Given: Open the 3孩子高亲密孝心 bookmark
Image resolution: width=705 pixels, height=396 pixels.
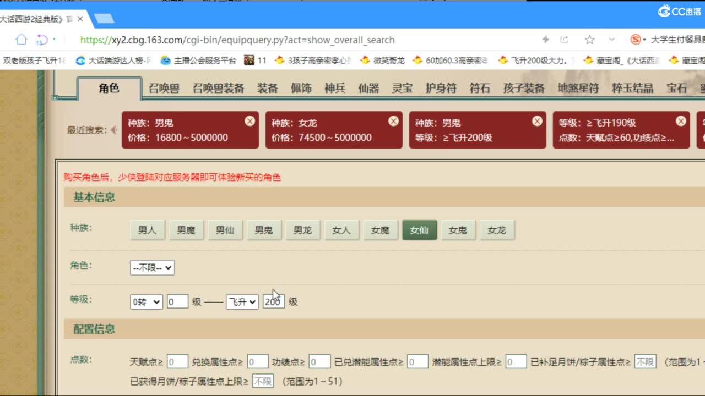Looking at the screenshot, I should click(x=313, y=61).
